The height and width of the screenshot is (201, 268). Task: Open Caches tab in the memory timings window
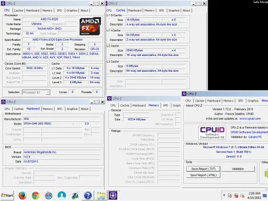(x=125, y=106)
